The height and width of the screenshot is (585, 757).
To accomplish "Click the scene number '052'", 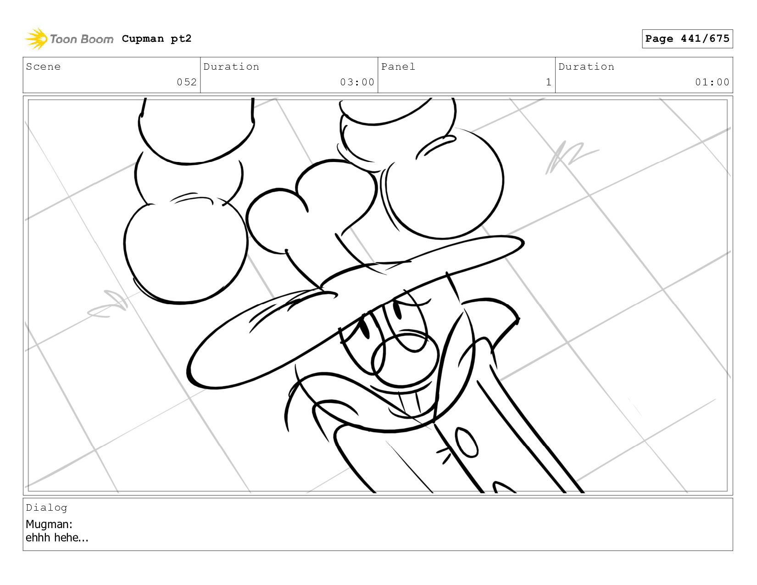I will pyautogui.click(x=187, y=82).
